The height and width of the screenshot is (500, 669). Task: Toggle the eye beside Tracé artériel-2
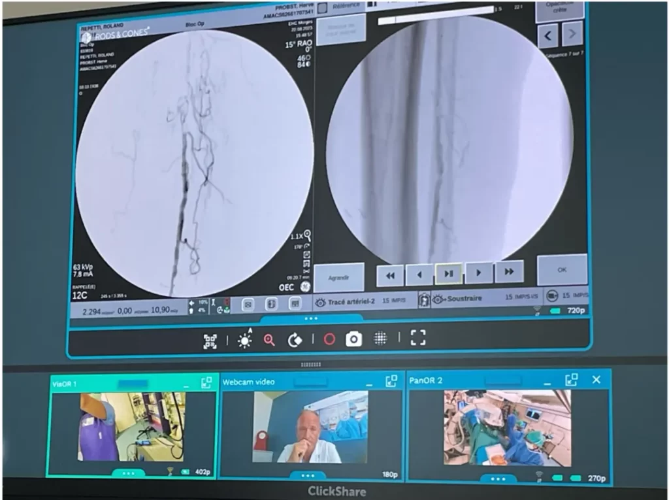tap(320, 303)
